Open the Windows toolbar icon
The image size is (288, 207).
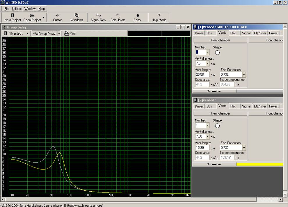pos(77,15)
